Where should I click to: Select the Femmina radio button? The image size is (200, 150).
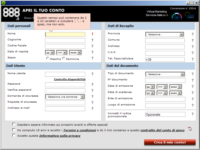tap(63, 58)
